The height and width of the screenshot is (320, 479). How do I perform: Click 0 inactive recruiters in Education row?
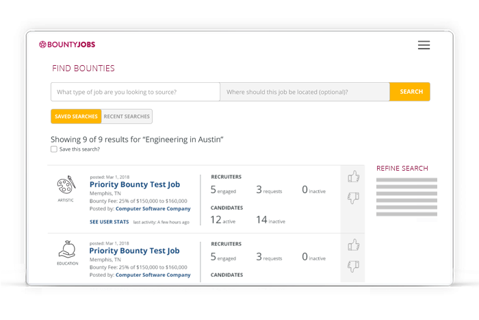tap(313, 257)
